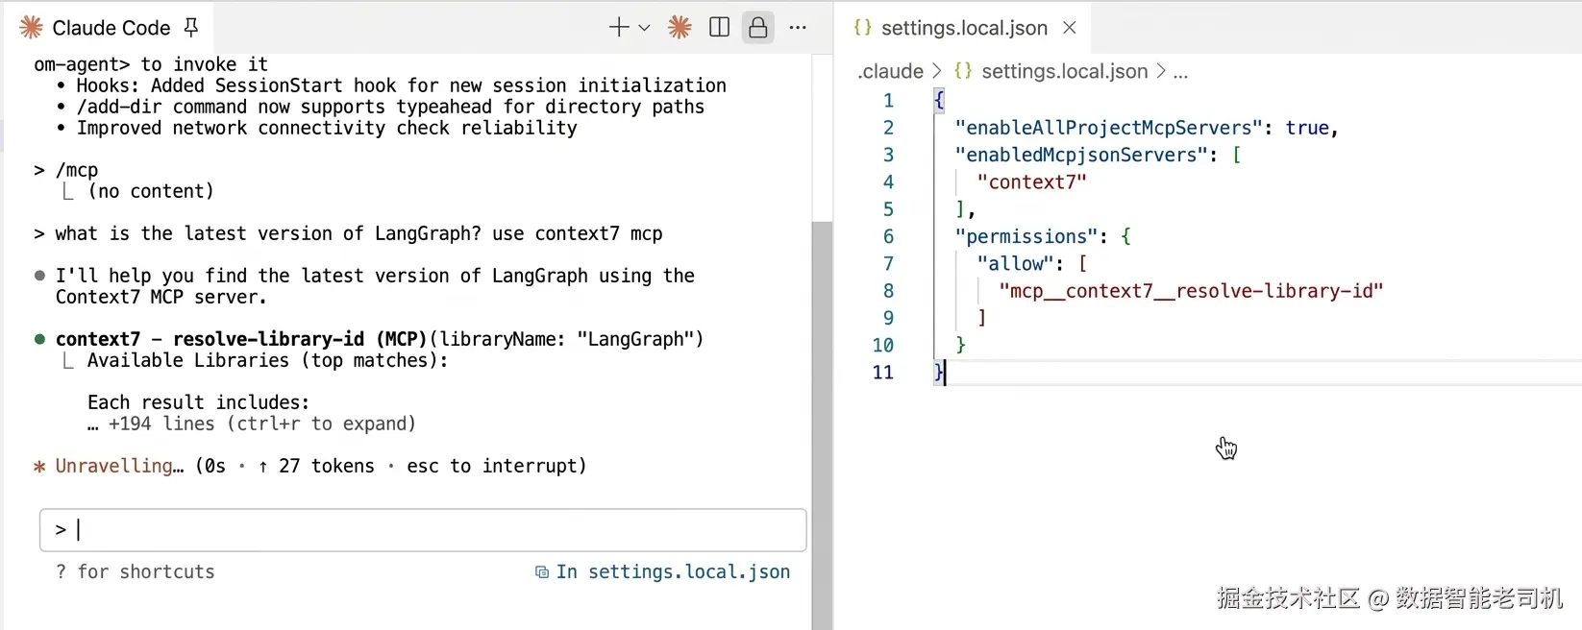Click '(no content)' output line

pyautogui.click(x=151, y=191)
